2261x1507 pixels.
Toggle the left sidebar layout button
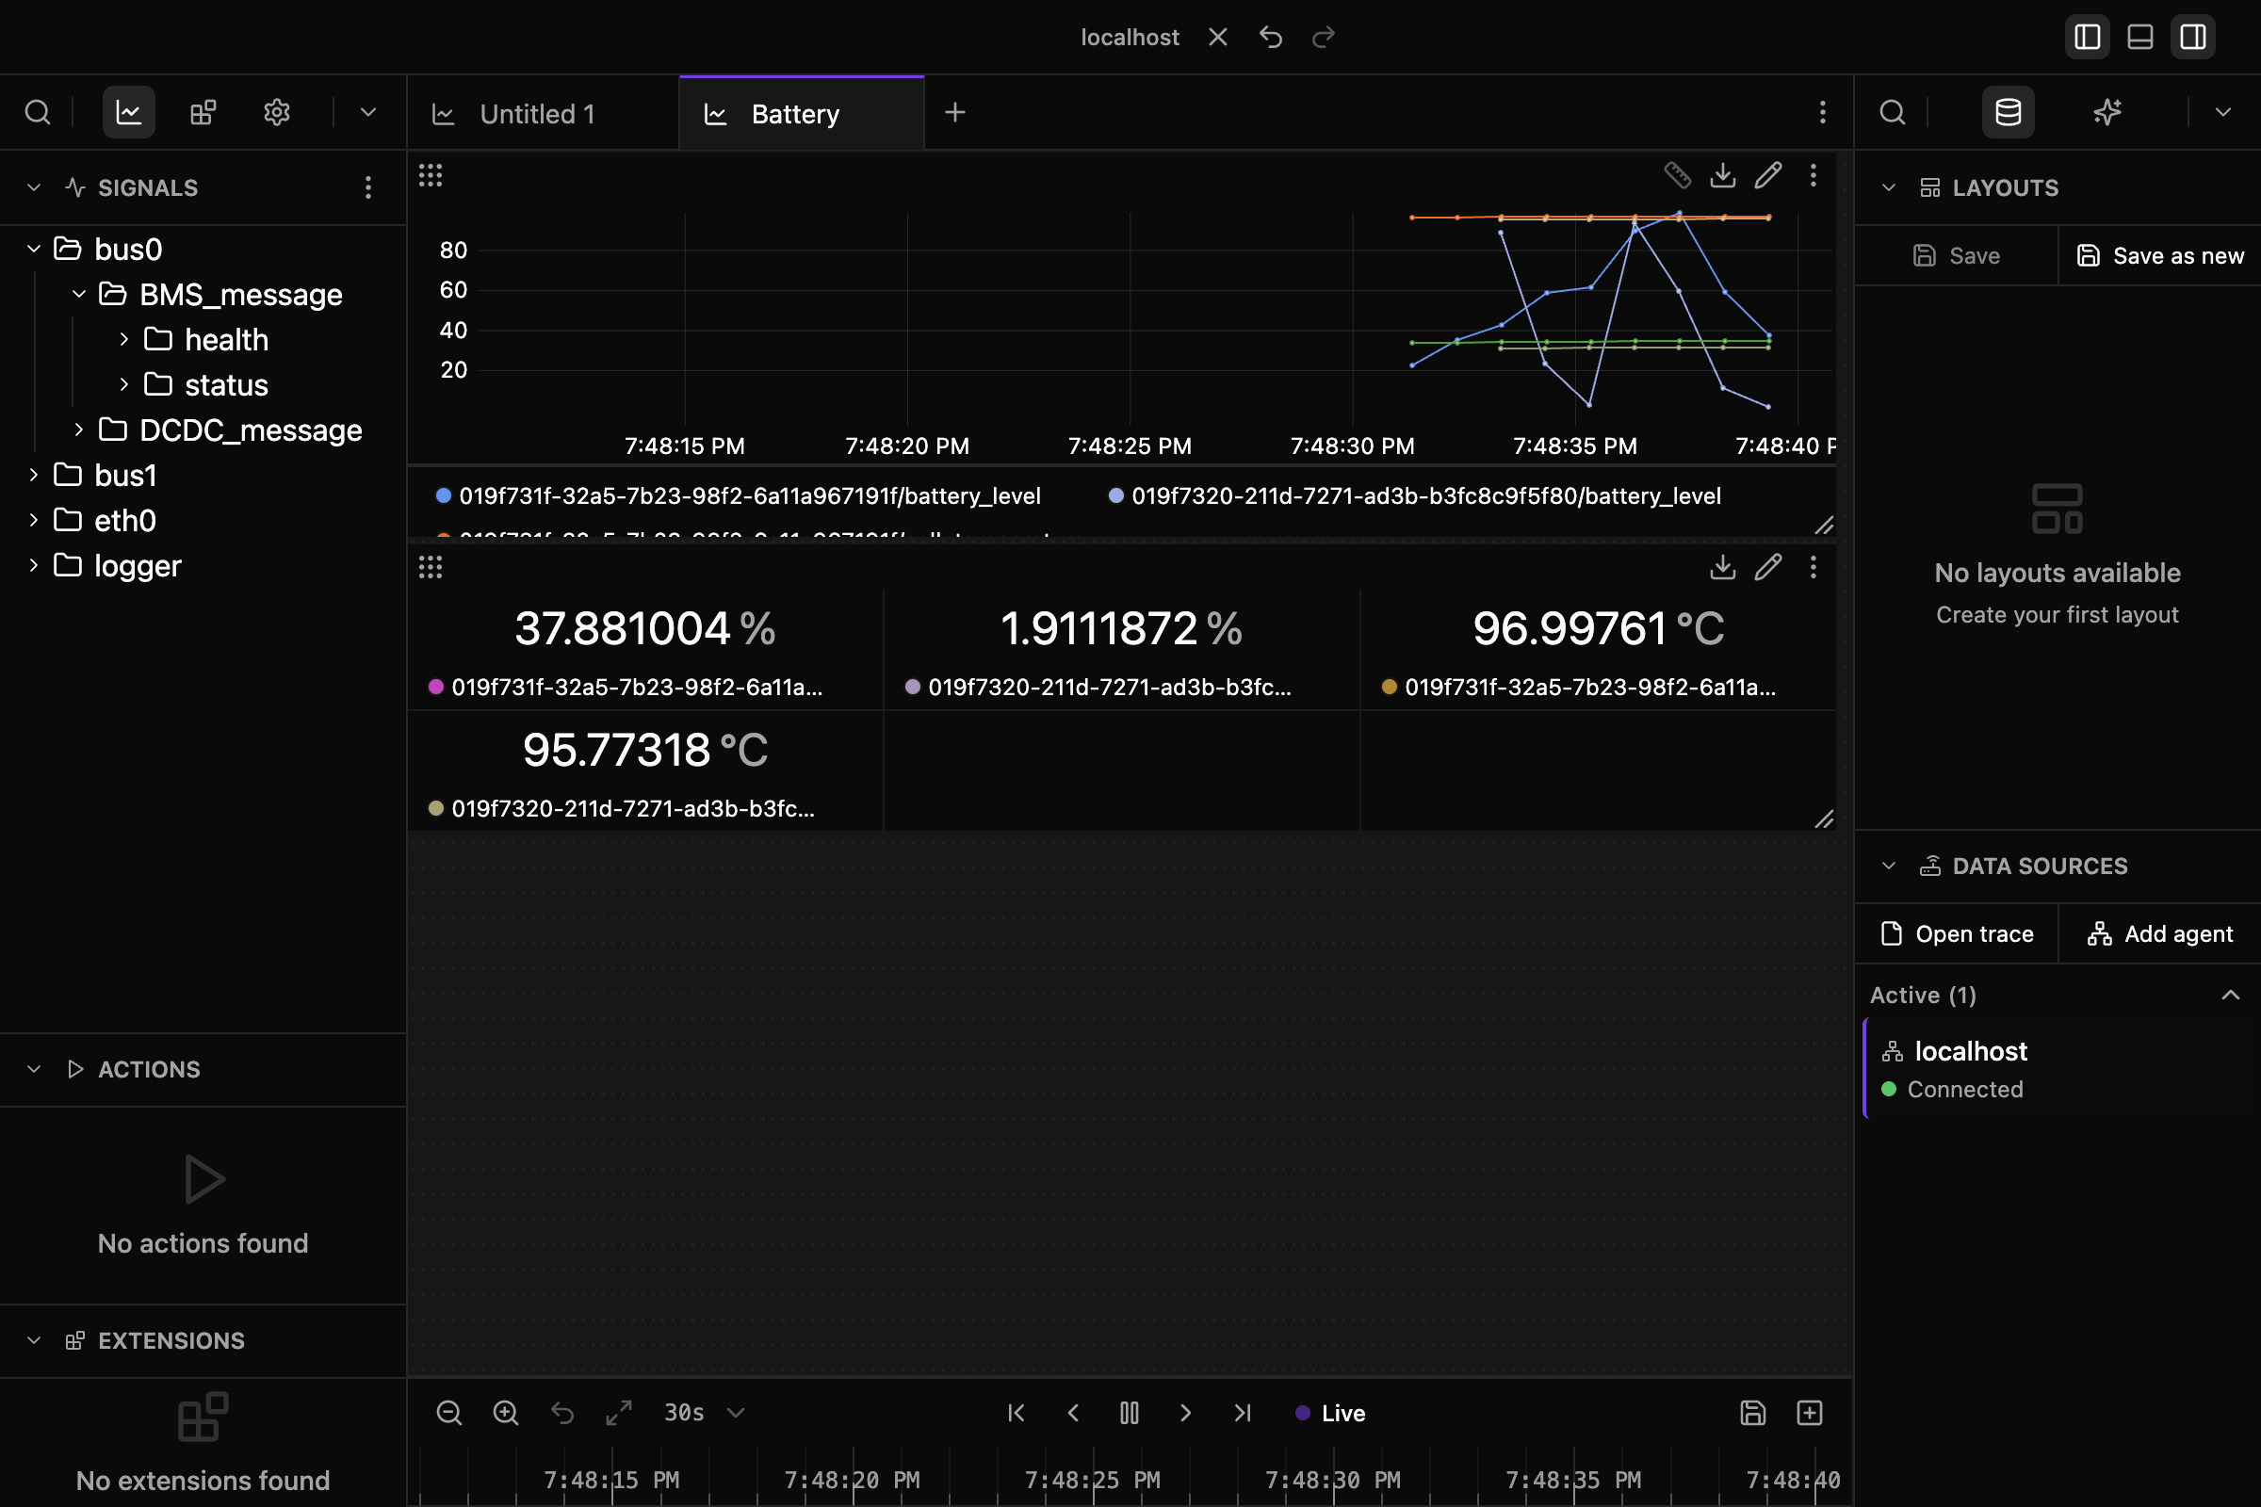tap(2087, 37)
